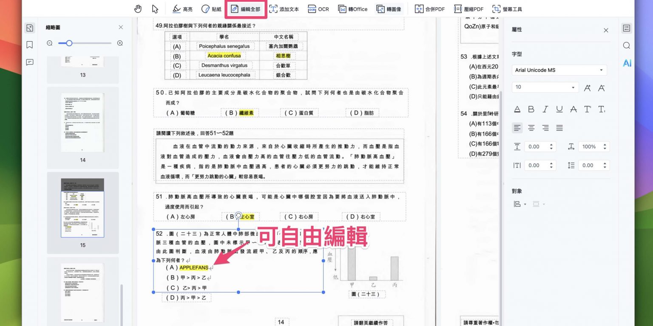
Task: Click the OCR tool in toolbar
Action: point(318,9)
